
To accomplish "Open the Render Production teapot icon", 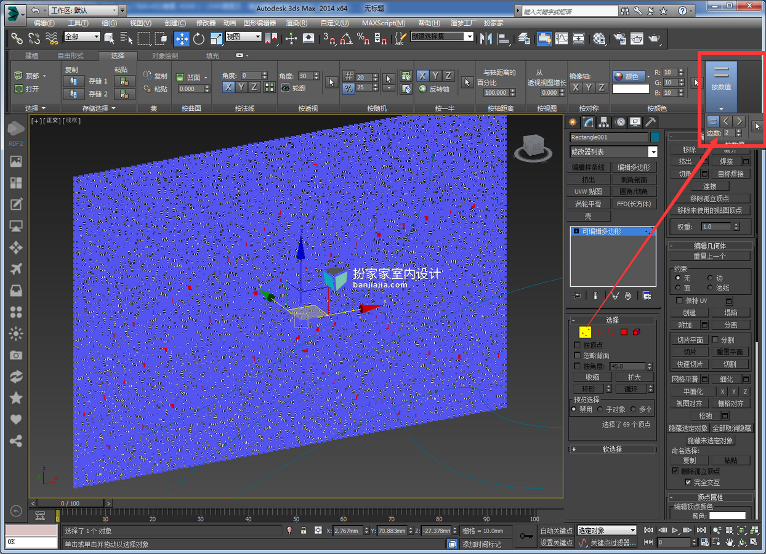I will [x=653, y=38].
